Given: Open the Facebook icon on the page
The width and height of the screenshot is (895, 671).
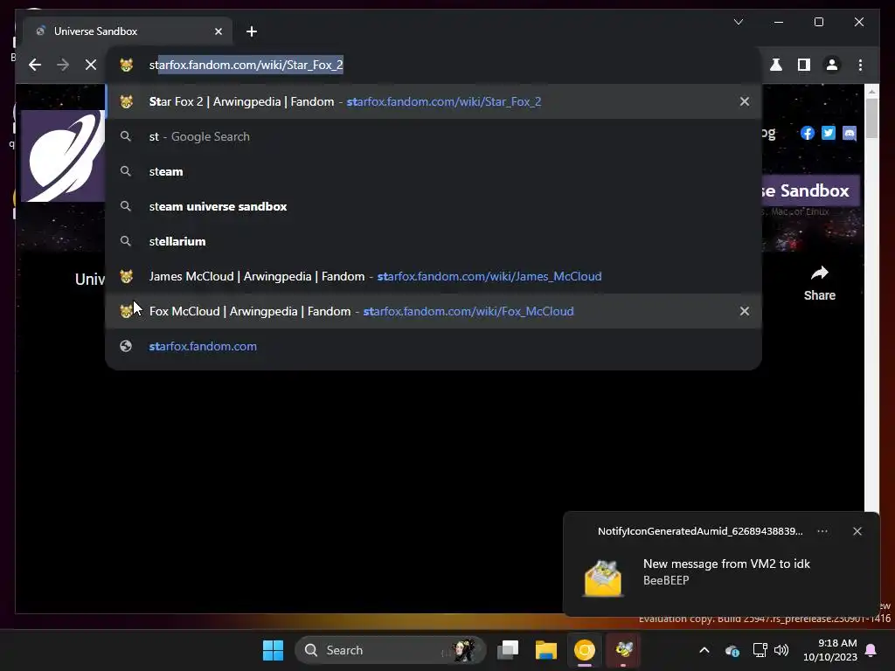Looking at the screenshot, I should click(807, 133).
